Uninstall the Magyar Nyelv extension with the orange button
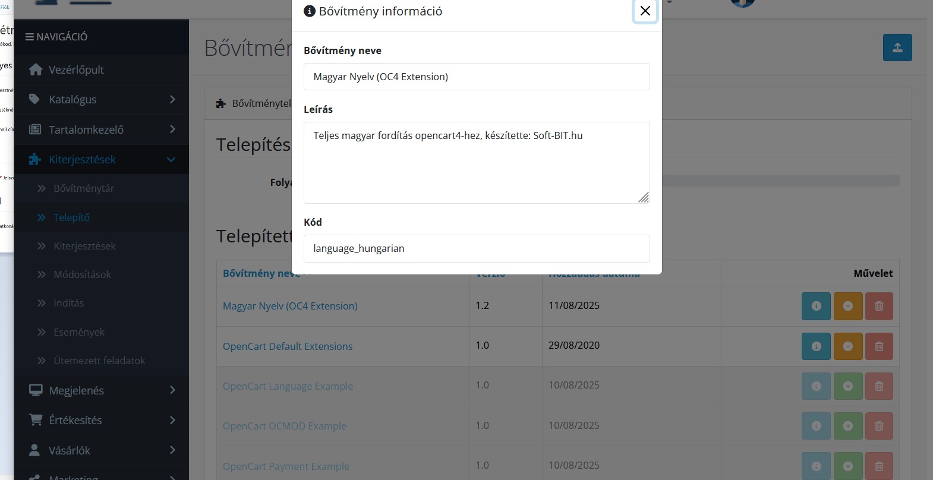 coord(848,306)
